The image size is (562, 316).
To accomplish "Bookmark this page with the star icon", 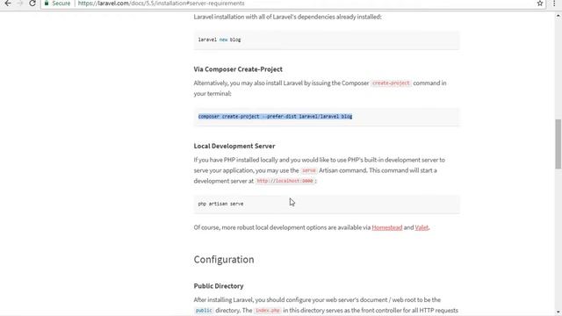I will [x=540, y=4].
